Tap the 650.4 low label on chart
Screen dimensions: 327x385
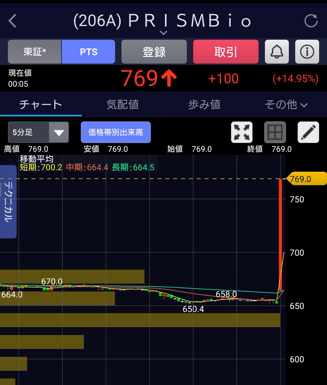193,309
